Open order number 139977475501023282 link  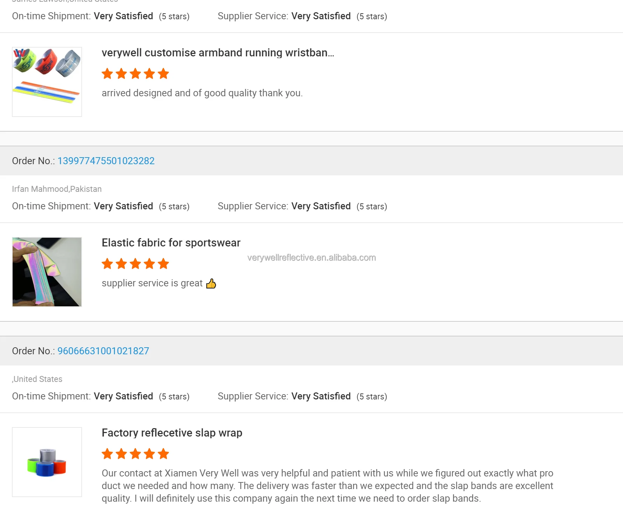(x=106, y=161)
